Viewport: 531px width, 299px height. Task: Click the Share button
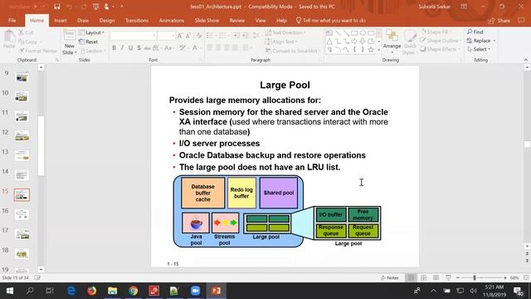(499, 21)
